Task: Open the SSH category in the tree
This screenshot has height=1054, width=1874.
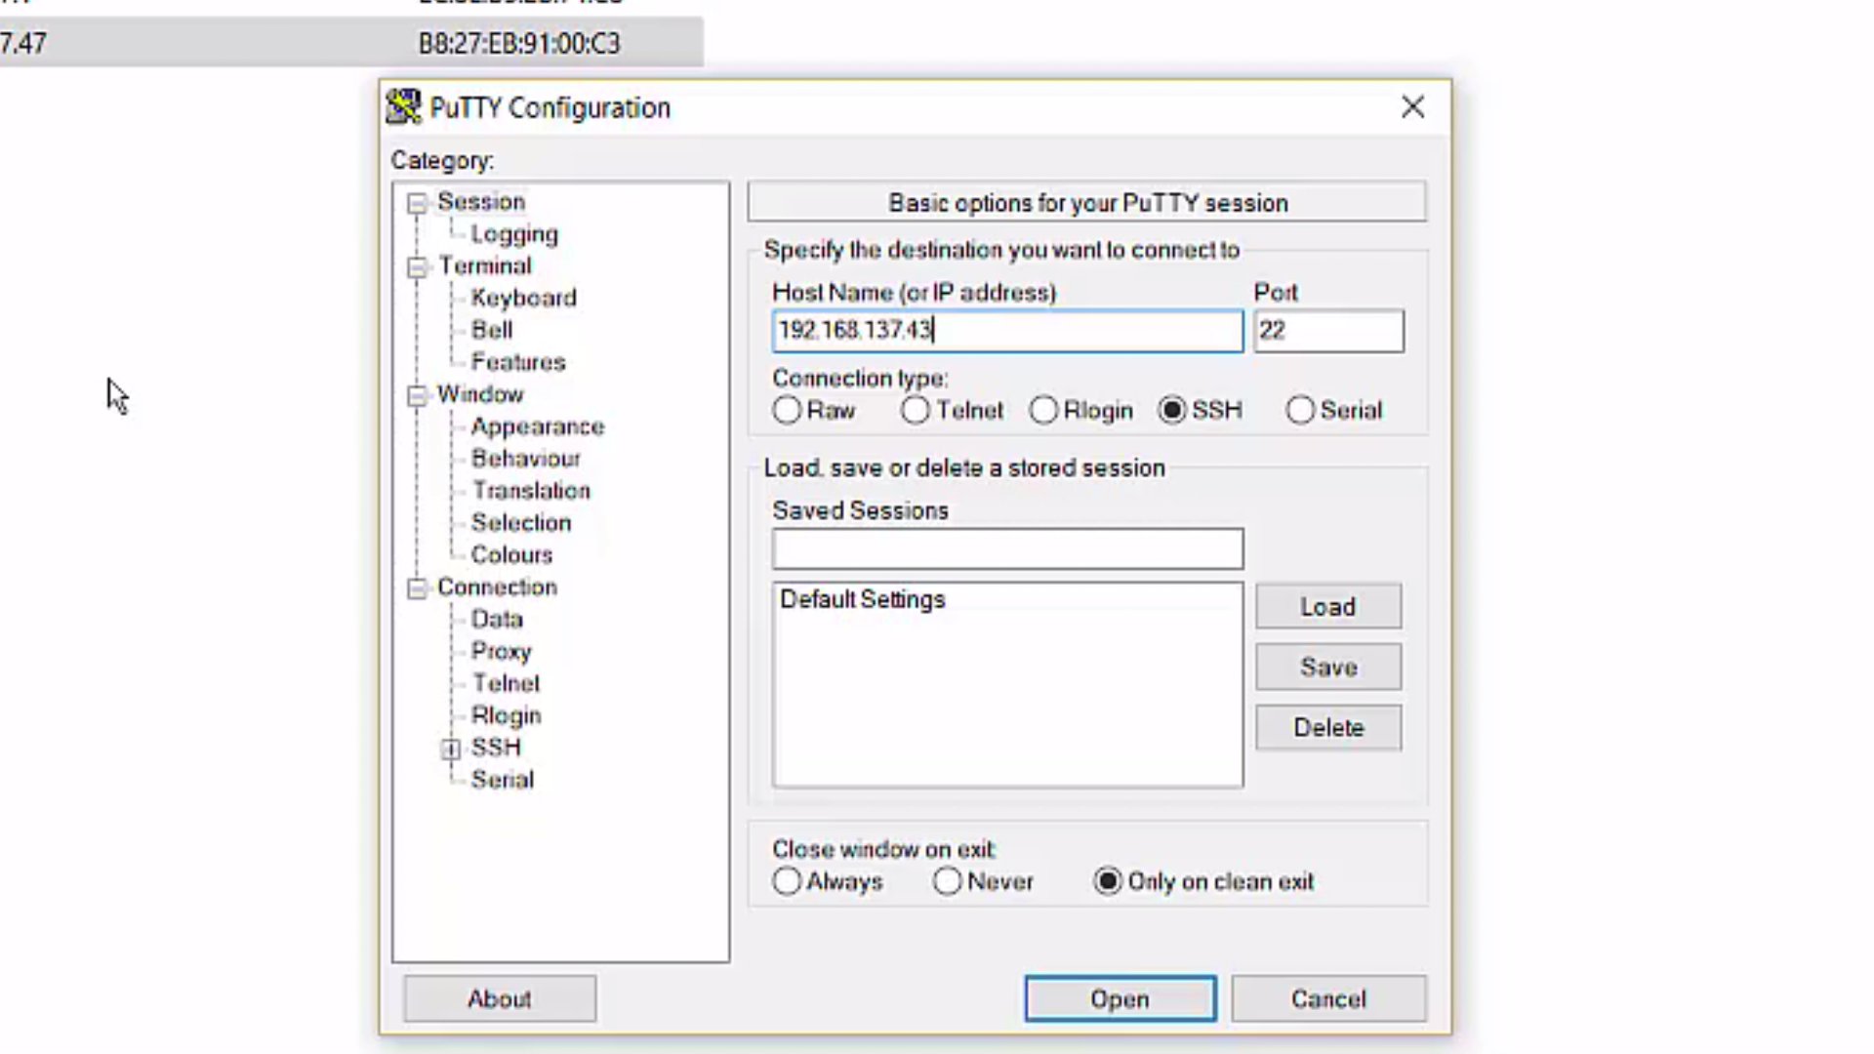Action: [496, 748]
